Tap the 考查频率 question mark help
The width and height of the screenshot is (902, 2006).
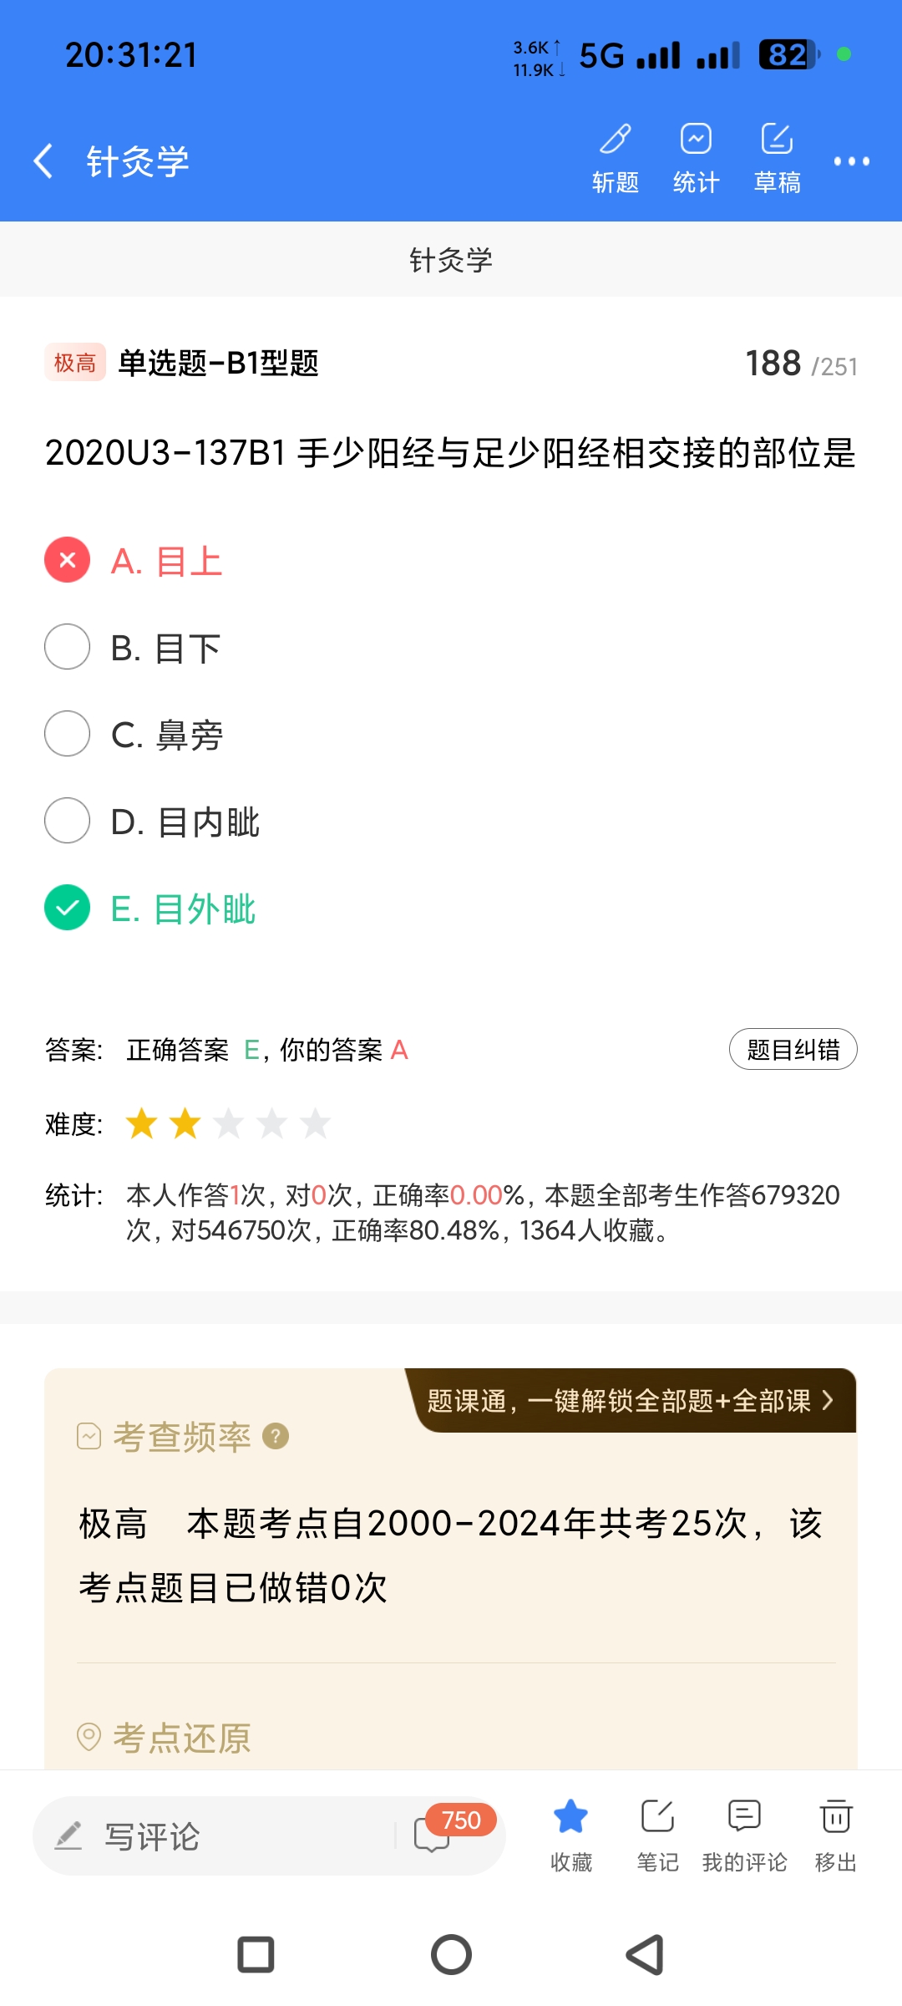click(276, 1436)
